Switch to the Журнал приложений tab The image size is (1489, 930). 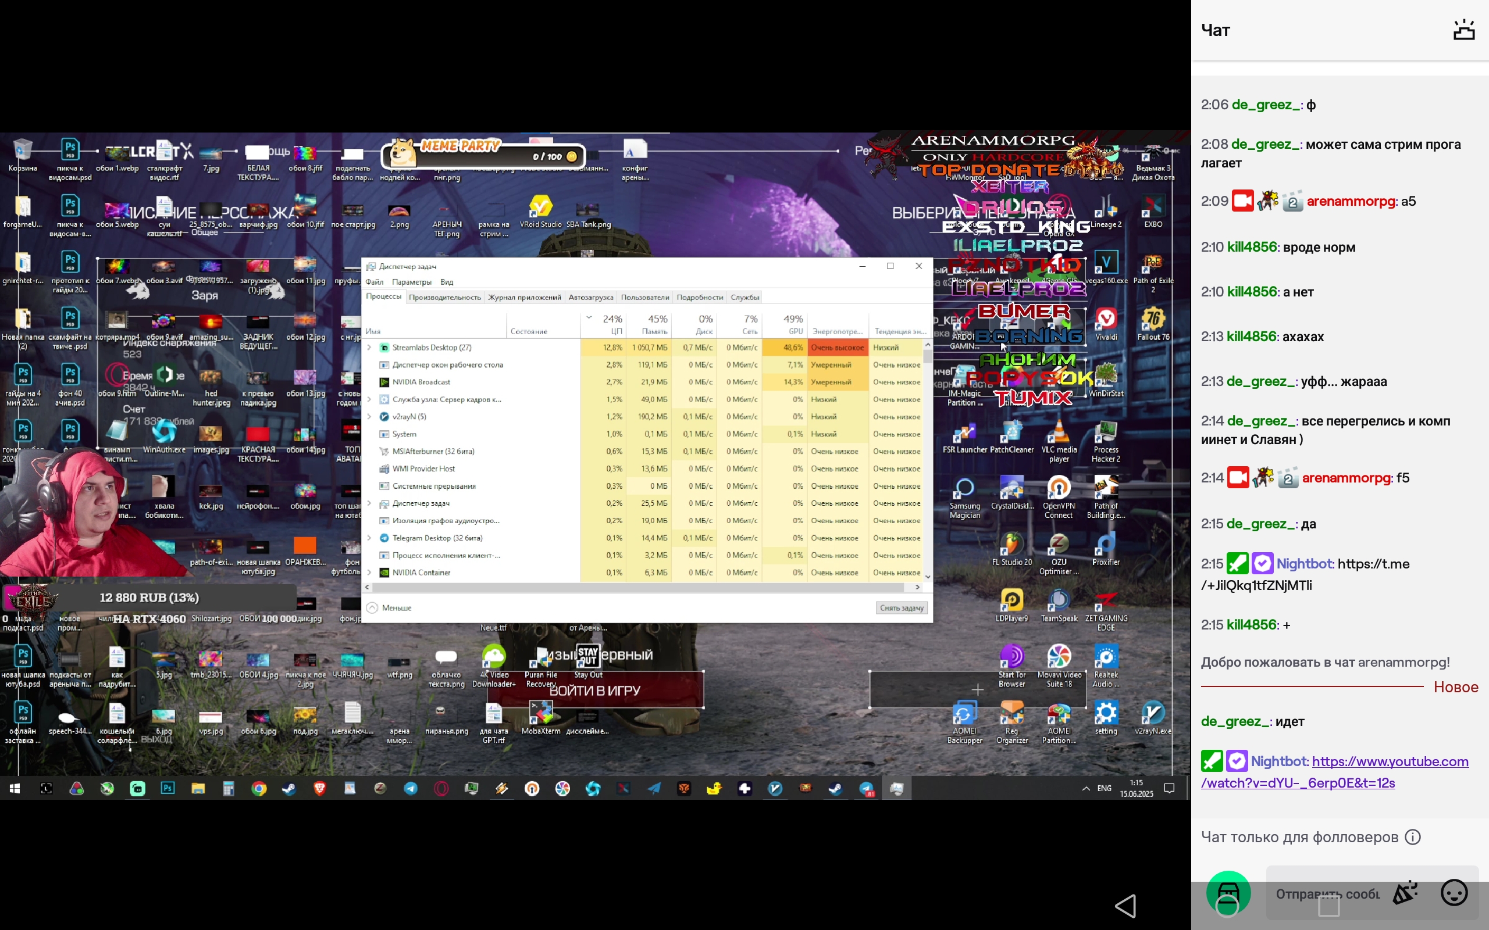[524, 297]
